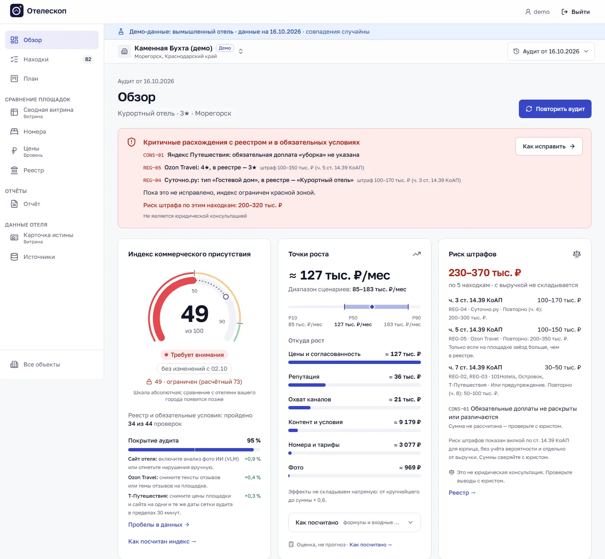
Task: Click the REG-05 code in the alert
Action: [x=152, y=168]
